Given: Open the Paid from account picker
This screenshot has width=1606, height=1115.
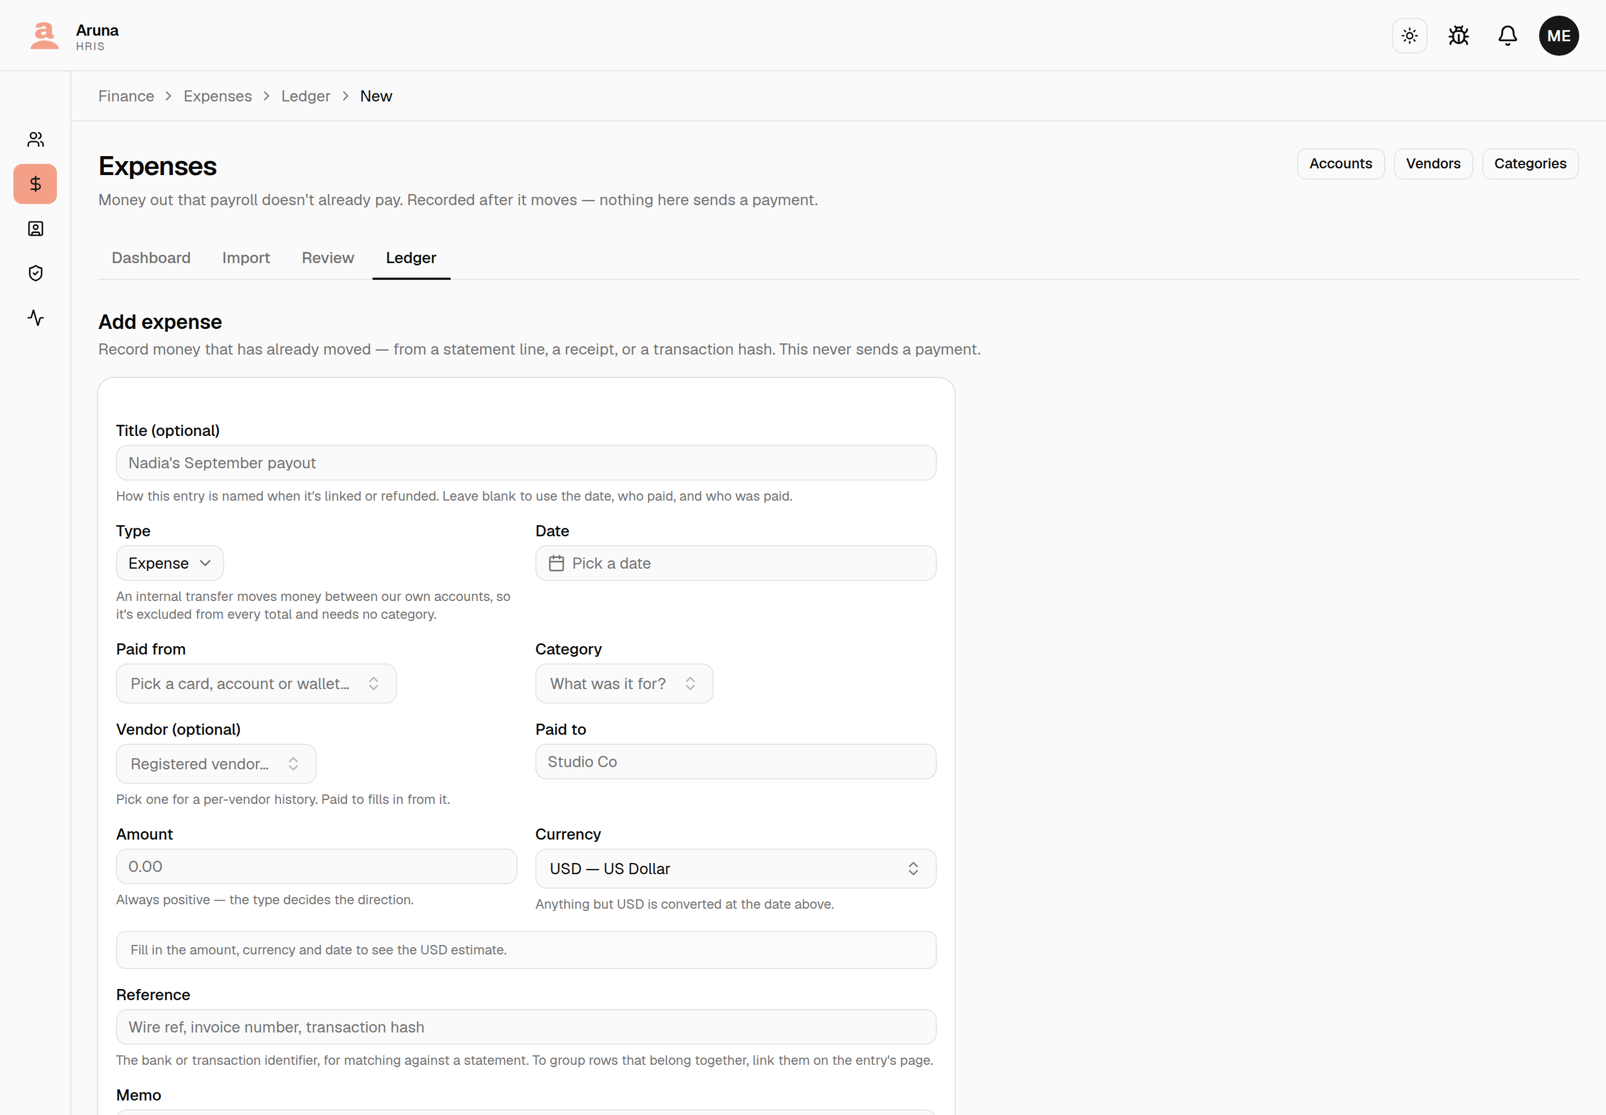Looking at the screenshot, I should 256,683.
